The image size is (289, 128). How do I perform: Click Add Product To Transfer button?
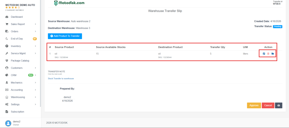(x=65, y=36)
